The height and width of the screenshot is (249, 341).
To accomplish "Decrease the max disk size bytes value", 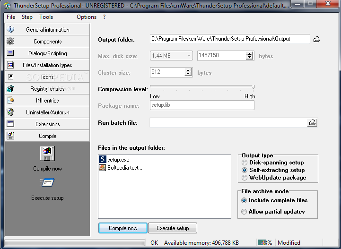I will click(250, 58).
